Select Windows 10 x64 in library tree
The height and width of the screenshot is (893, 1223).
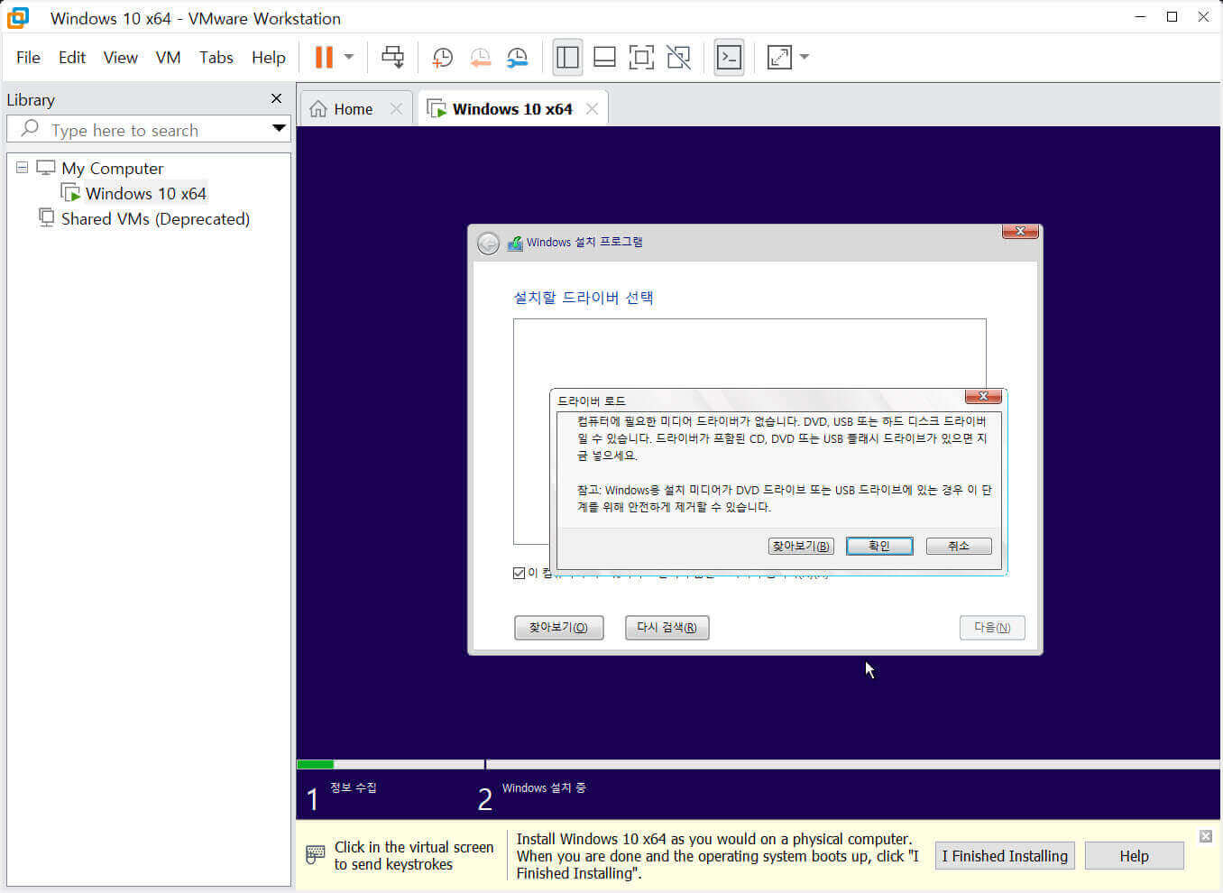coord(145,194)
